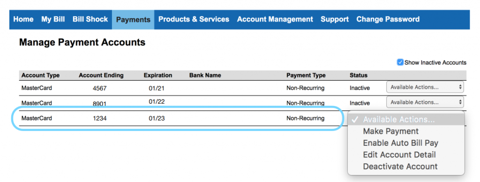Choose Enable Auto Bill Pay option

(x=400, y=143)
